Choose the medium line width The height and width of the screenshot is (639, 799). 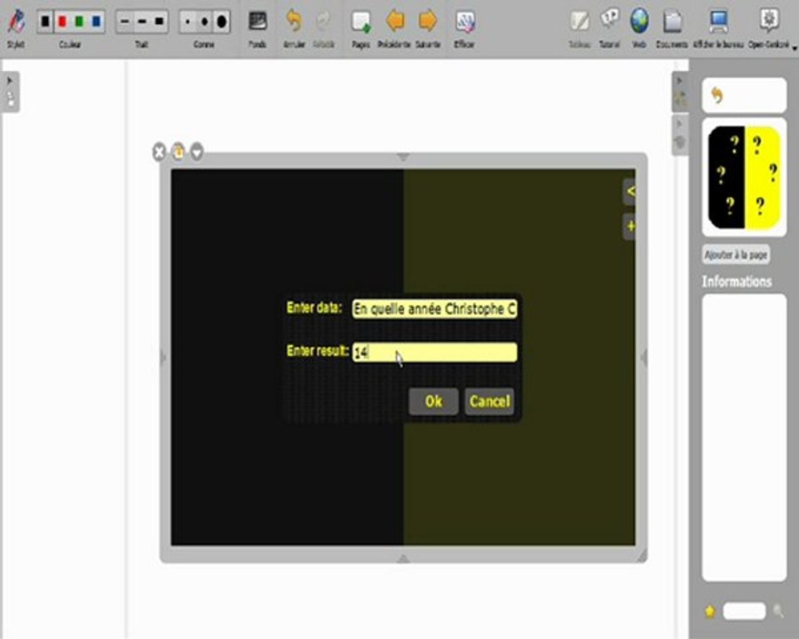click(x=142, y=21)
